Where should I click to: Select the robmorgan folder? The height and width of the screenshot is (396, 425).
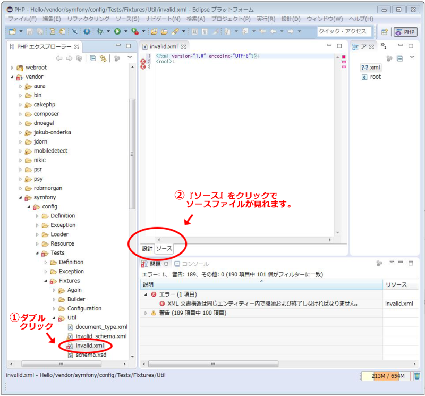[48, 188]
